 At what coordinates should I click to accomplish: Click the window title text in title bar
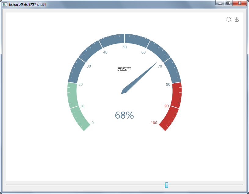click(27, 4)
